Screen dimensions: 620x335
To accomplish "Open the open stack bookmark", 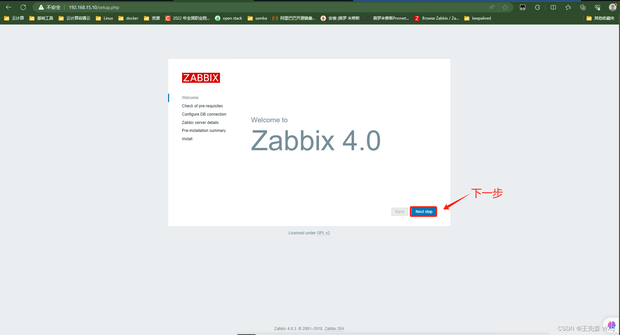I will tap(229, 18).
